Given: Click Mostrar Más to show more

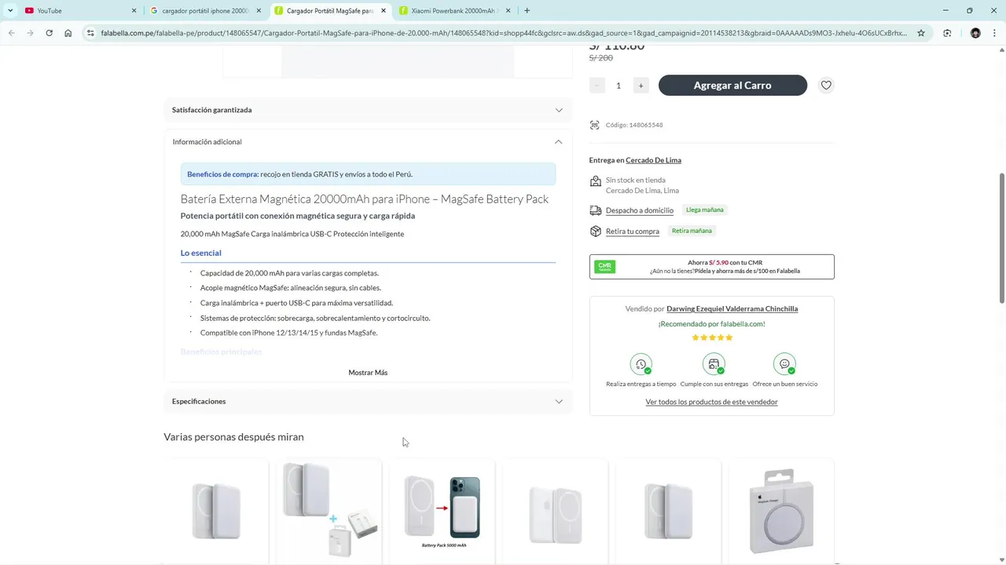Looking at the screenshot, I should [368, 373].
